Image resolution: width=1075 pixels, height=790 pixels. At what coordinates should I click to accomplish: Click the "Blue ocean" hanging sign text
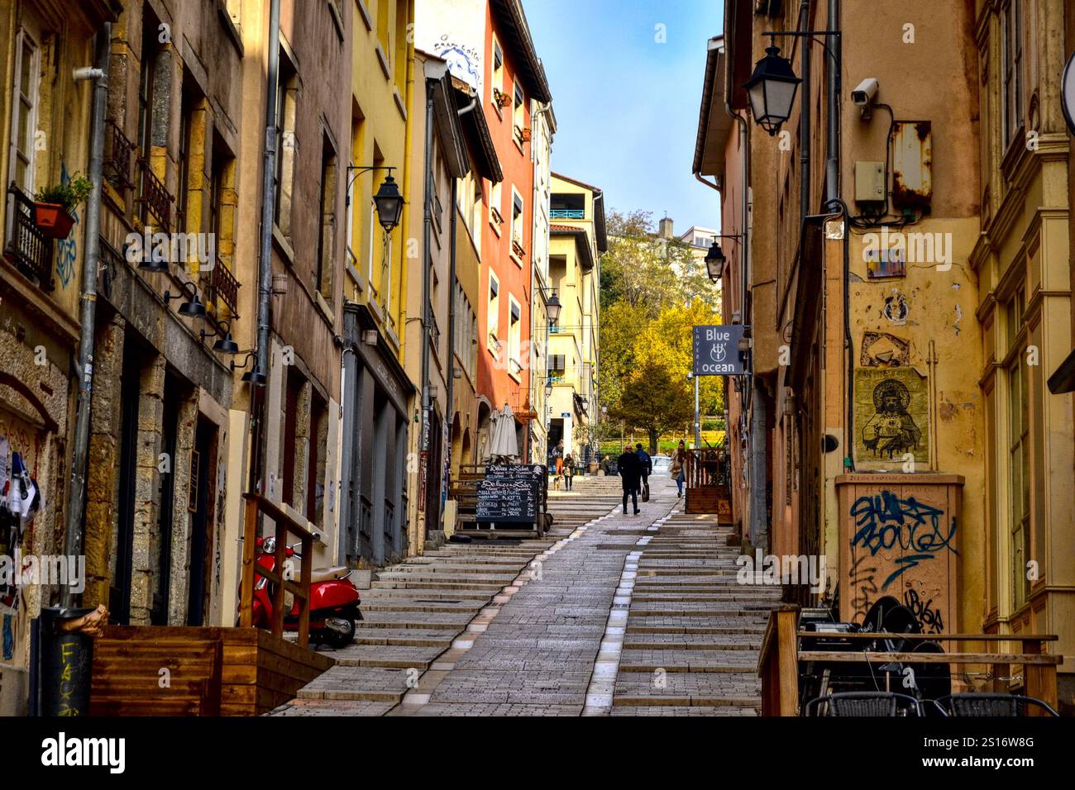(719, 350)
